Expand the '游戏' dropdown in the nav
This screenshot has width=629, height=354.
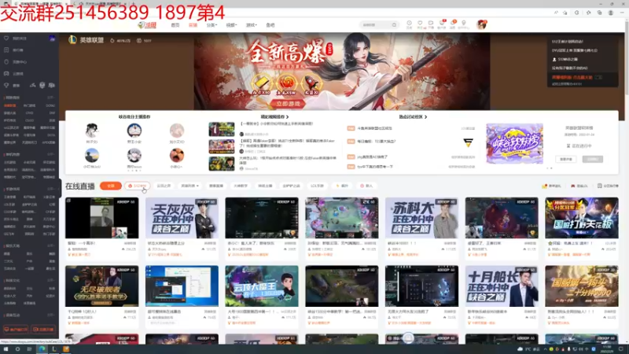click(251, 25)
